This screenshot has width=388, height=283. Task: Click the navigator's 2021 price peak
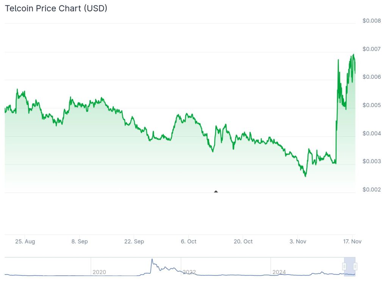[x=152, y=260]
